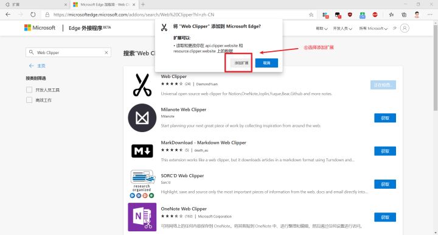Check the 高效工作 filter
438x235 pixels.
pos(29,100)
